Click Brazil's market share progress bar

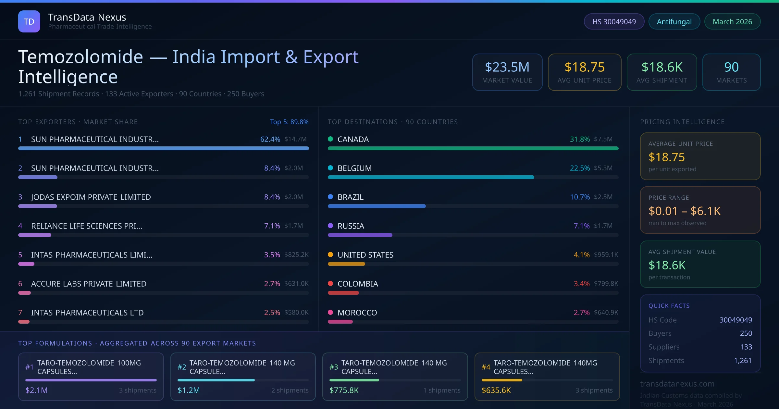[377, 206]
